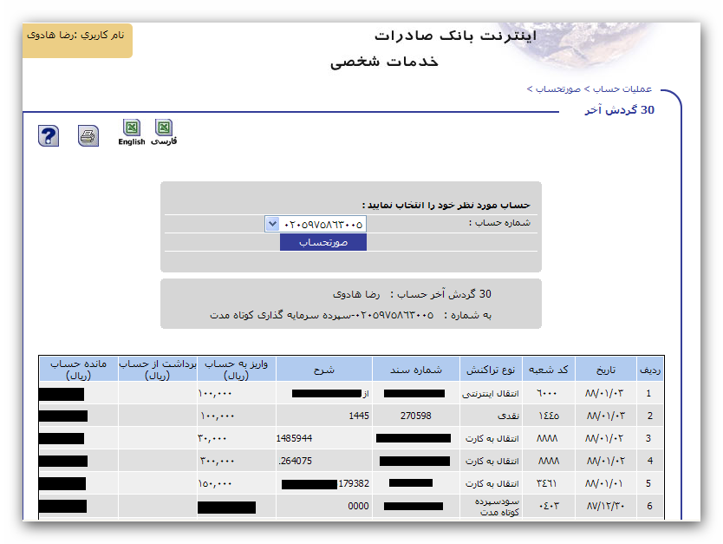Click the printer icon to print statement
Viewport: 723px width, 544px height.
[88, 135]
